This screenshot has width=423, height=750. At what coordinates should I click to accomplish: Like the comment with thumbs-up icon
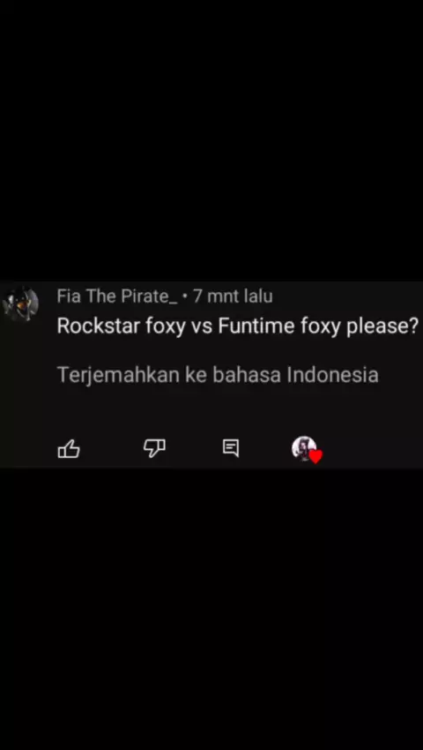pyautogui.click(x=69, y=448)
